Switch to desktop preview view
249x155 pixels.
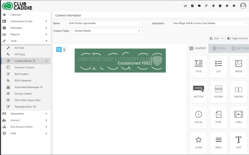pos(59,49)
